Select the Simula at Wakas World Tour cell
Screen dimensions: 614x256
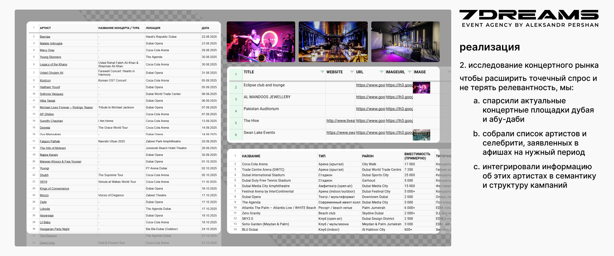click(x=121, y=182)
